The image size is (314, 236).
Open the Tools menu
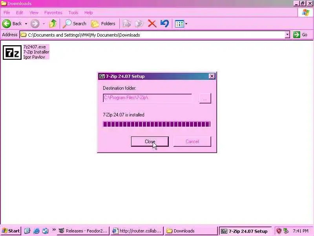pyautogui.click(x=73, y=13)
